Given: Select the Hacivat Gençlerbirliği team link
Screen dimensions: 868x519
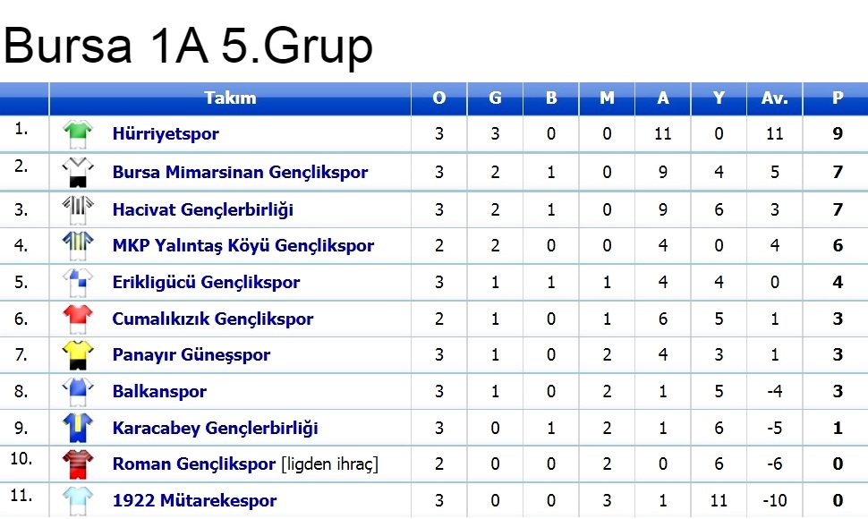Looking at the screenshot, I should coord(202,209).
